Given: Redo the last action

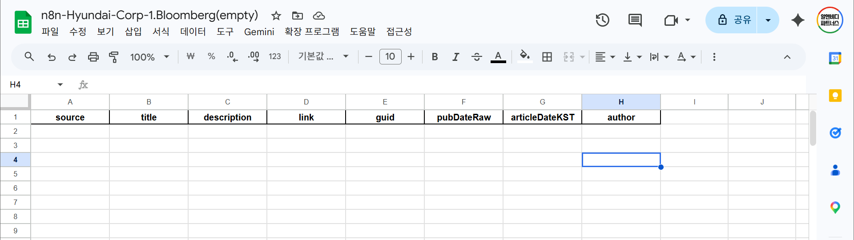Looking at the screenshot, I should coord(72,57).
